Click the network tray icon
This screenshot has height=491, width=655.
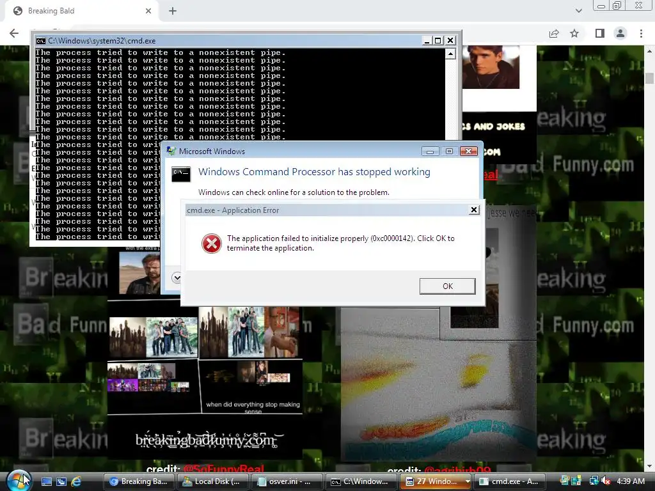[594, 481]
